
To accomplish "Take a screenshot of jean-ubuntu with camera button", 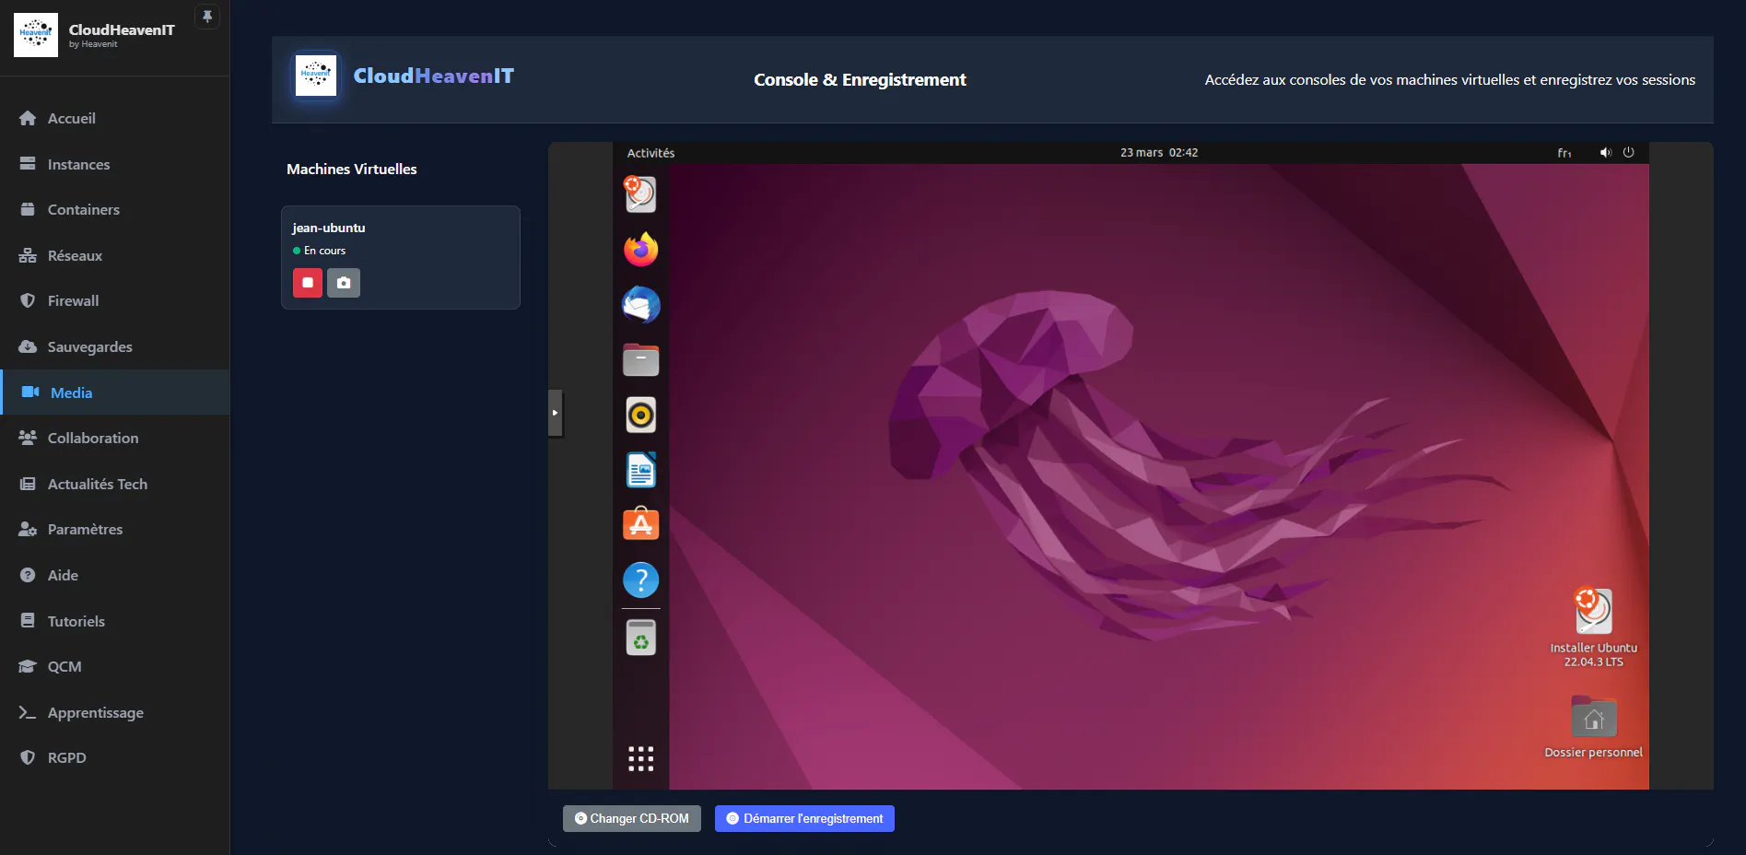I will click(x=344, y=283).
